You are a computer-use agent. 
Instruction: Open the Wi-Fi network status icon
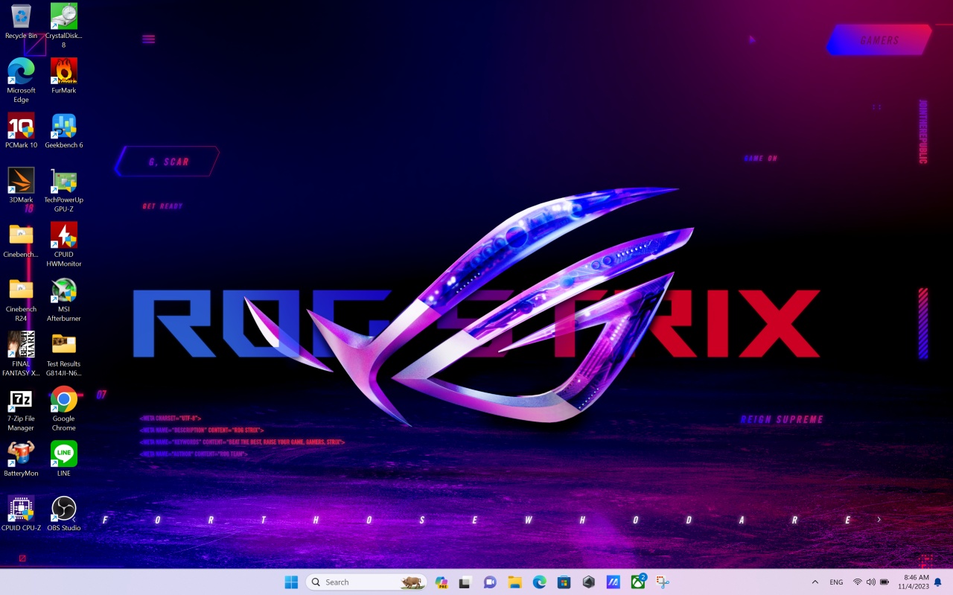(858, 582)
